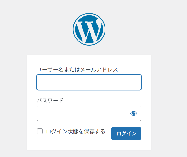The image size is (187, 157).
Task: Click the WordPress logo
Action: (x=89, y=29)
